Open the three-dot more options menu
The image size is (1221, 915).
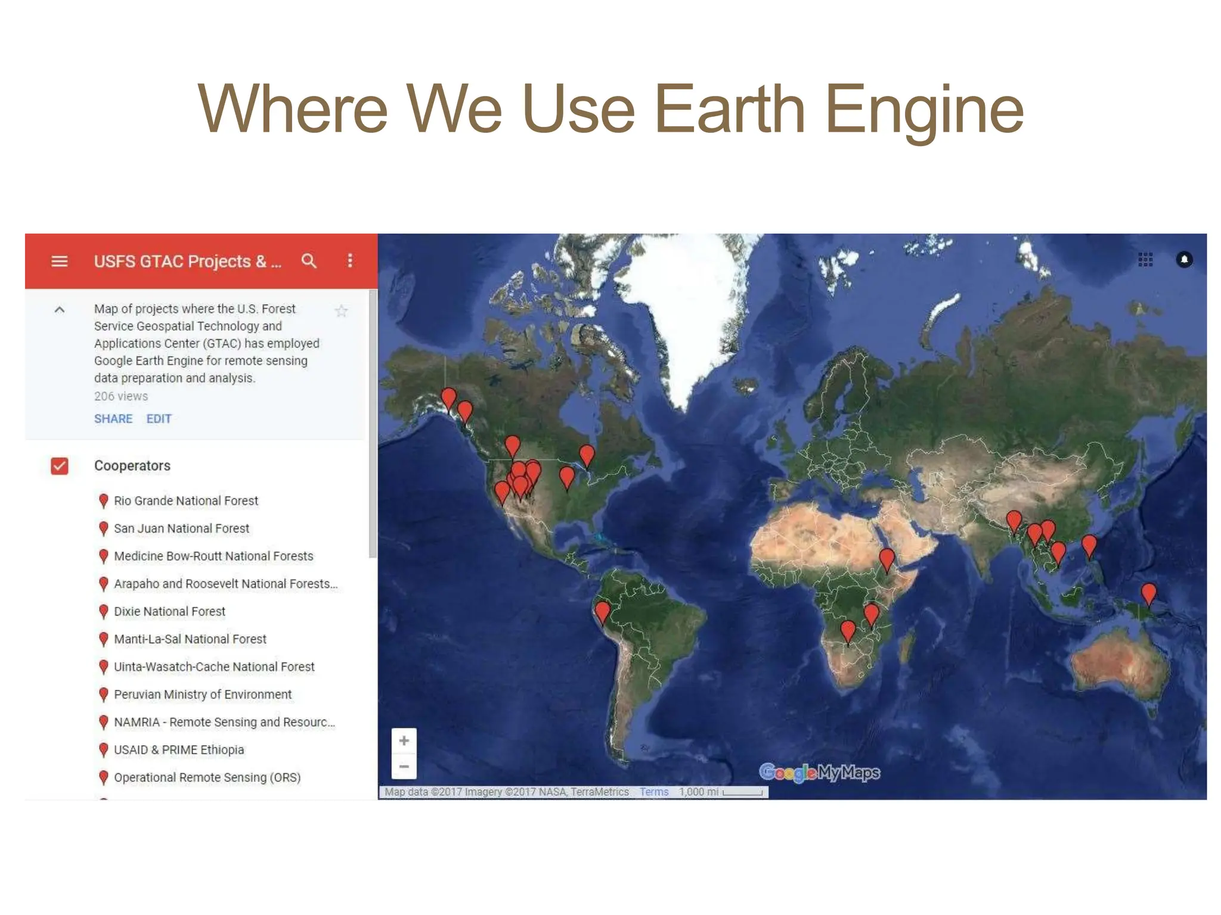350,261
